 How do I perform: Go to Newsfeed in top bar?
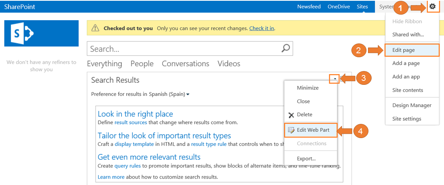(x=309, y=7)
